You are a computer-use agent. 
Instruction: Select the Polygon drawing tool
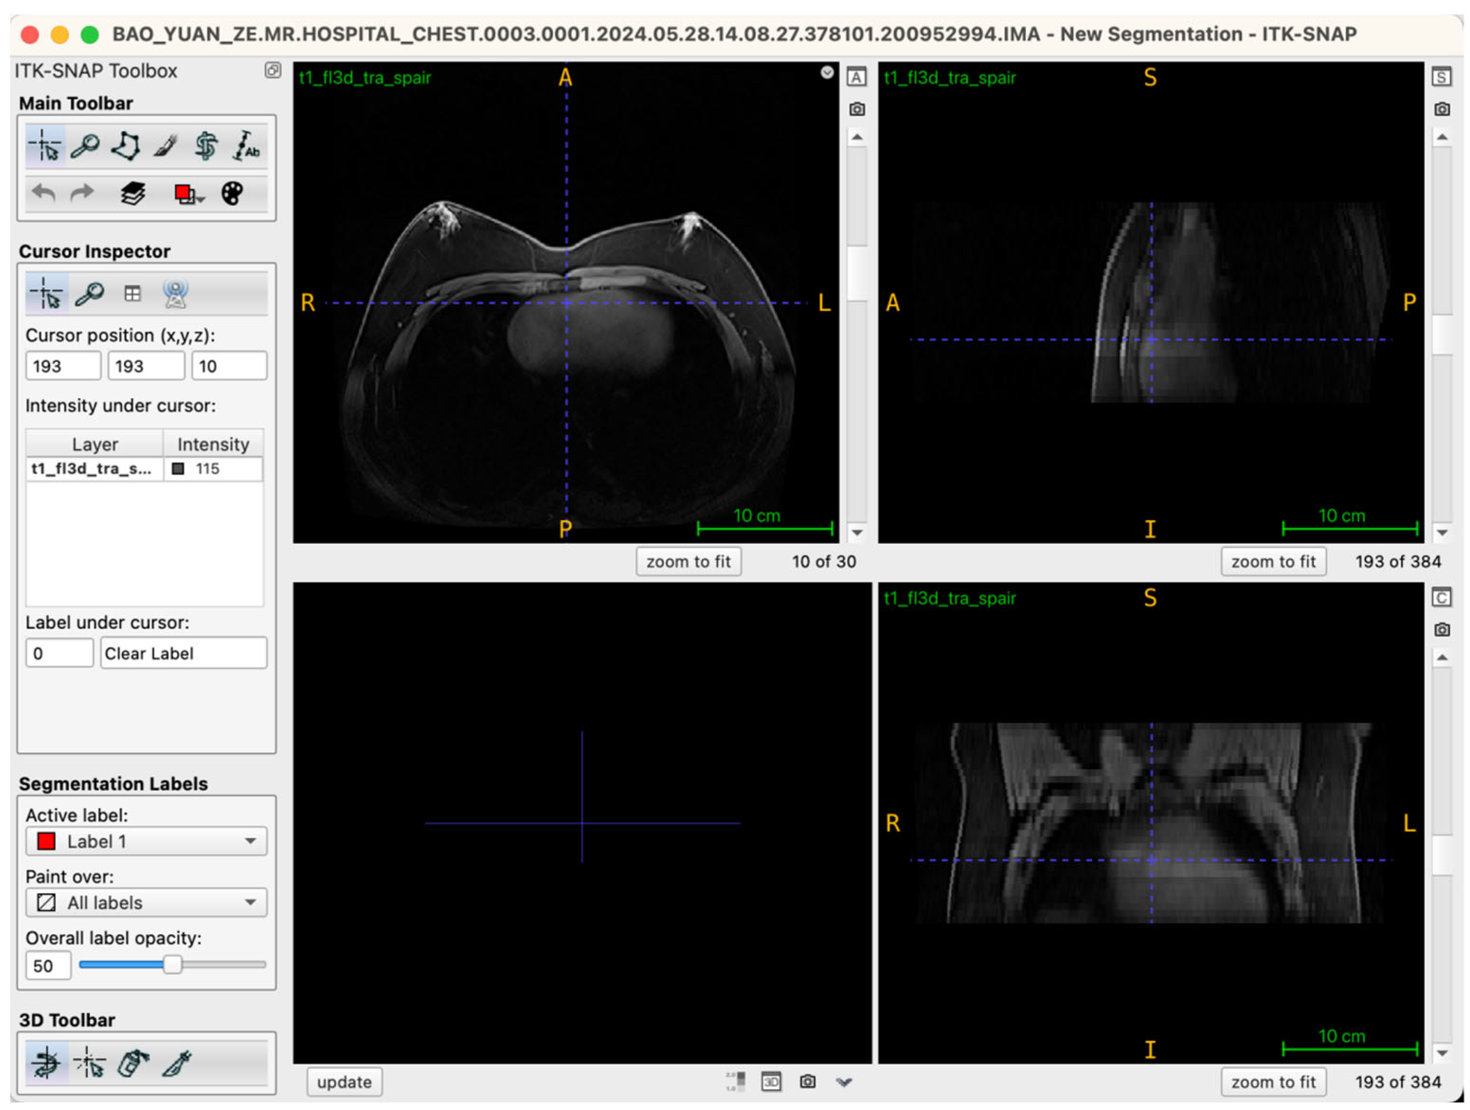coord(125,145)
